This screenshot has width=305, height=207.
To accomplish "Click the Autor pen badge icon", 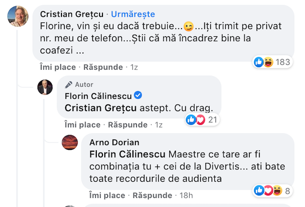I will point(69,84).
